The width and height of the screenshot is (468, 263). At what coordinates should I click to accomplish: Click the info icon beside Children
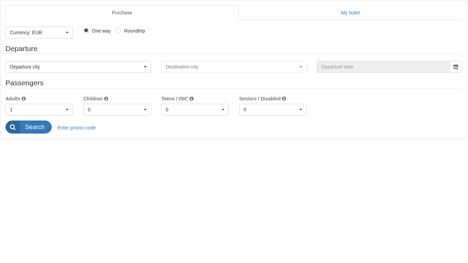pyautogui.click(x=106, y=99)
